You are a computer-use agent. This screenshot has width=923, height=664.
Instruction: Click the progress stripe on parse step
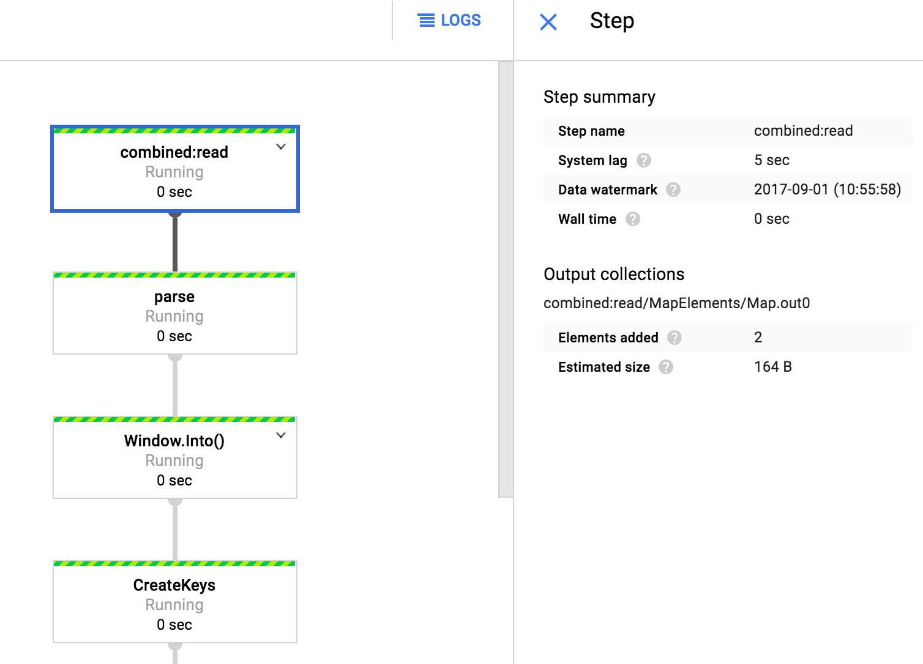[174, 275]
